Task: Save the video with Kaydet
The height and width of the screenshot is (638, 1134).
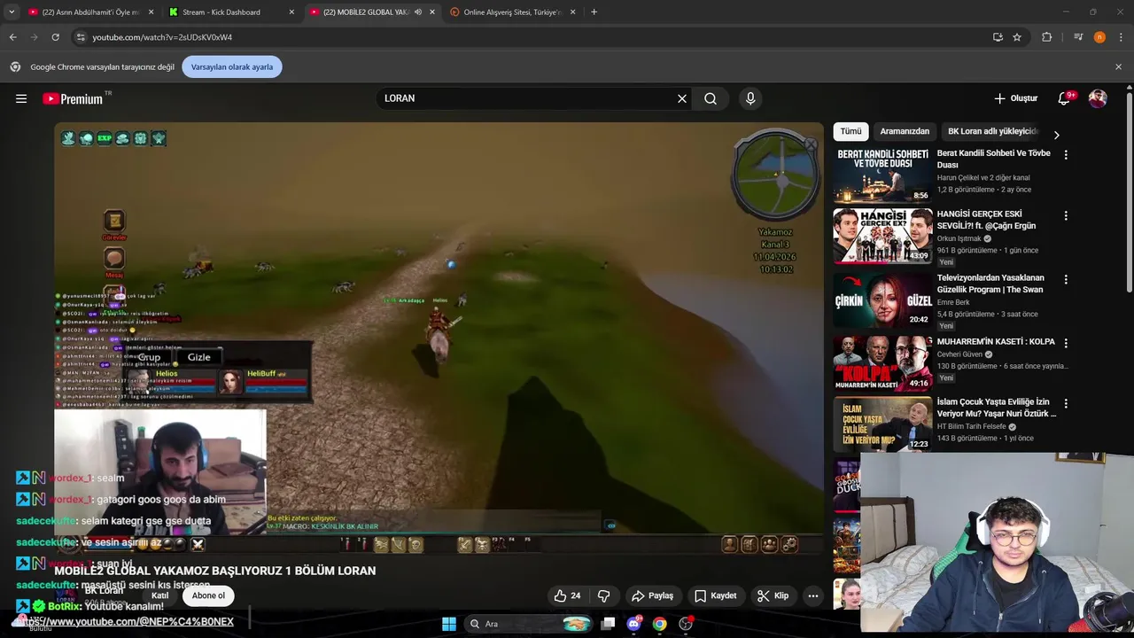Action: click(715, 595)
